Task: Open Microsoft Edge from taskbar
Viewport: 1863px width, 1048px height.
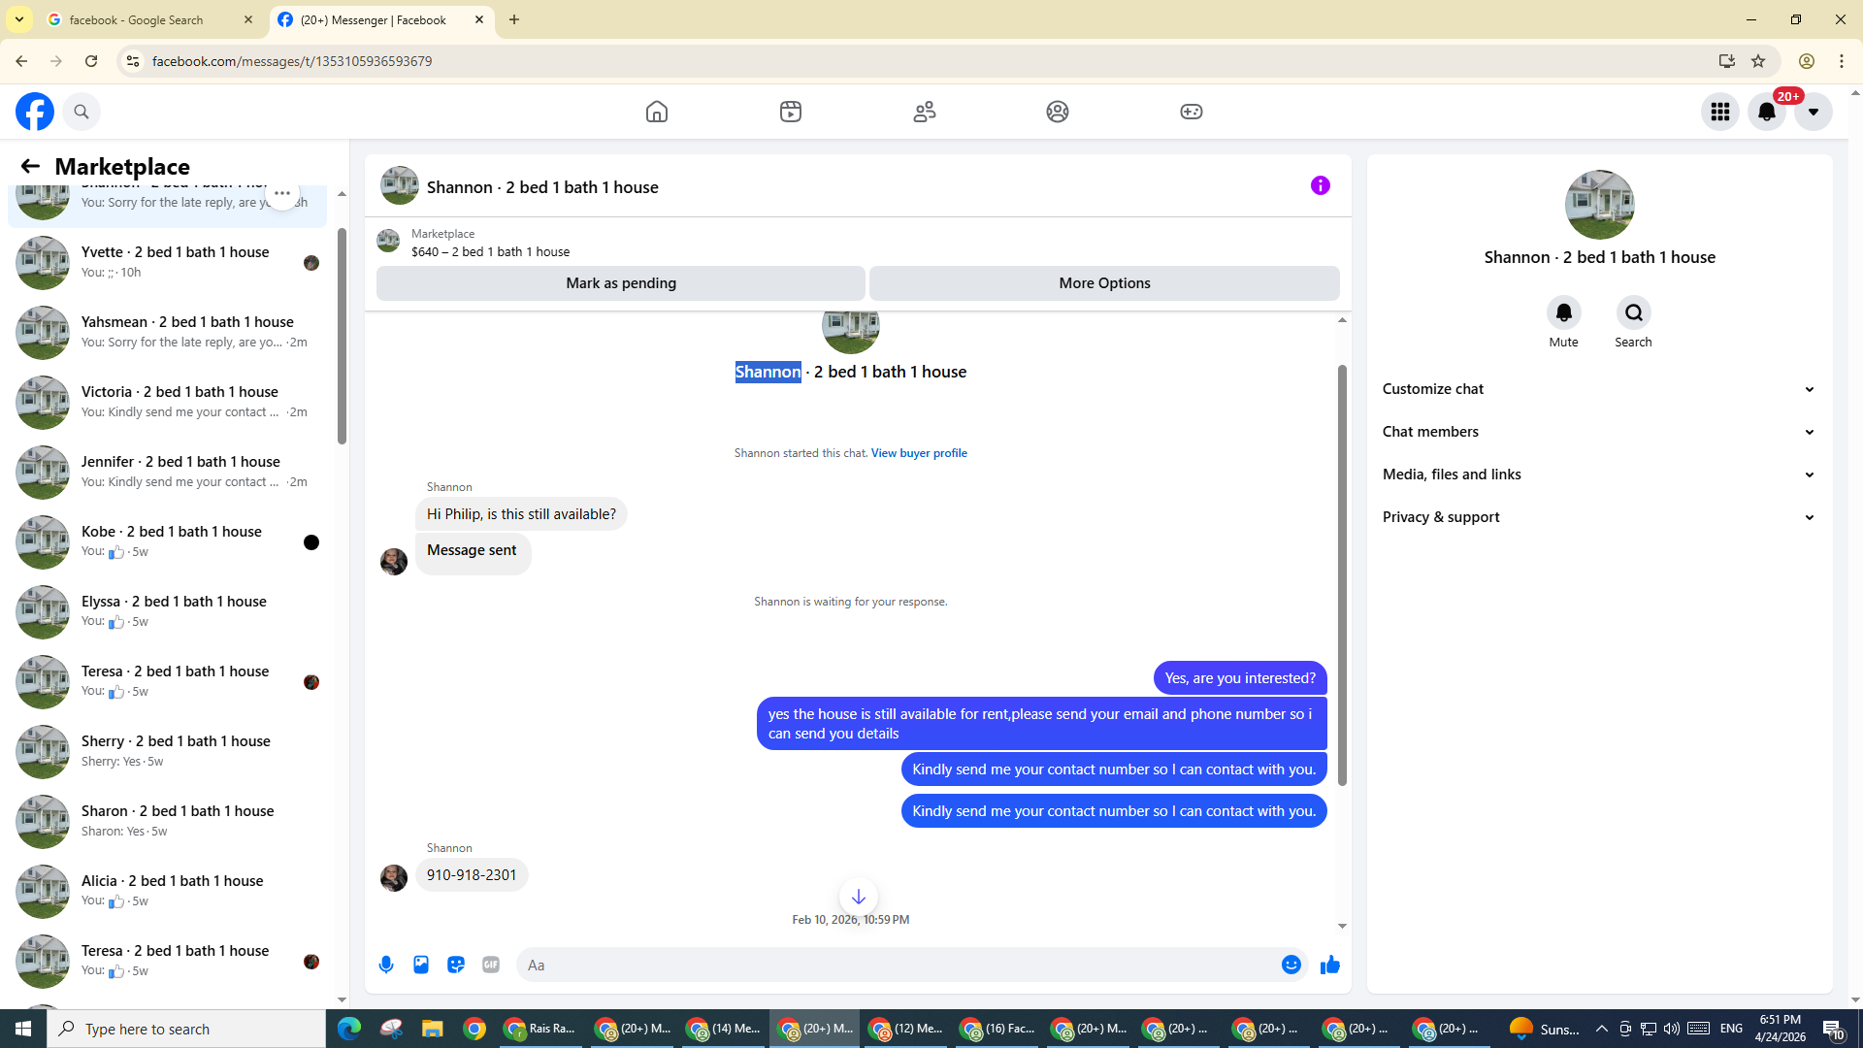Action: click(x=349, y=1029)
